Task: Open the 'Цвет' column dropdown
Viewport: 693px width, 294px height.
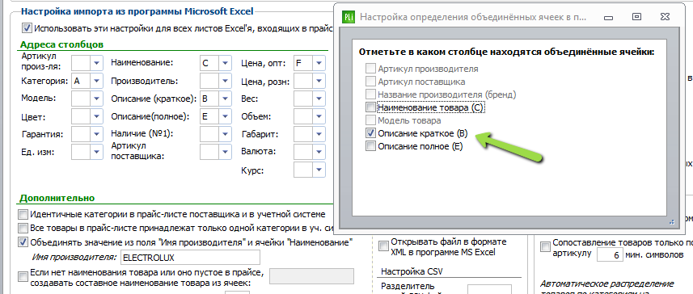Action: (96, 117)
